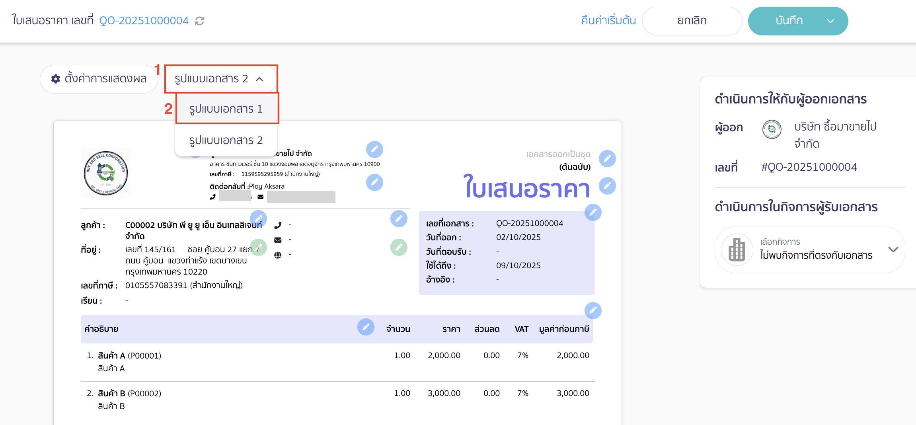Edit document details box via pencil icon
The width and height of the screenshot is (916, 425).
click(592, 212)
